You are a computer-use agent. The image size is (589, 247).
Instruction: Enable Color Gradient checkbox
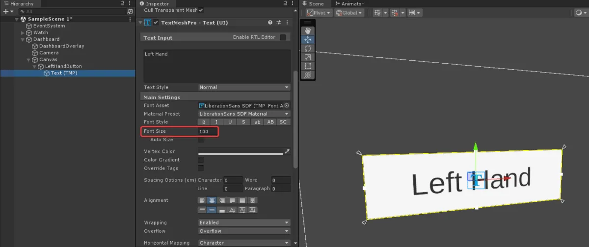201,160
